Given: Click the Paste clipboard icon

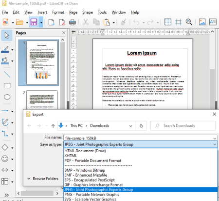Looking at the screenshot, I should pyautogui.click(x=107, y=22).
